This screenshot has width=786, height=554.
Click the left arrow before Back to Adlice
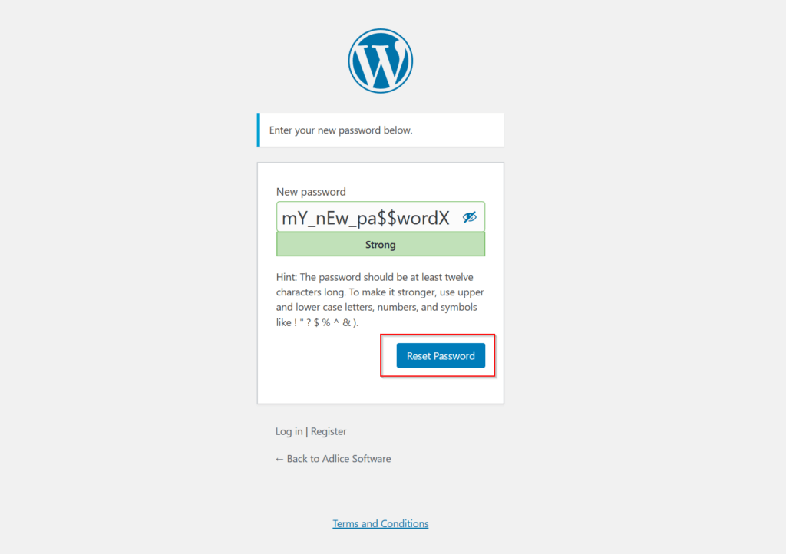tap(279, 459)
